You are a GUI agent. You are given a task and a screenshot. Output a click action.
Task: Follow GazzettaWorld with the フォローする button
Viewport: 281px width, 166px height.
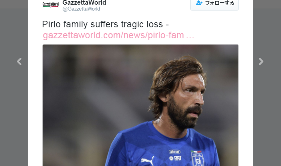point(215,4)
